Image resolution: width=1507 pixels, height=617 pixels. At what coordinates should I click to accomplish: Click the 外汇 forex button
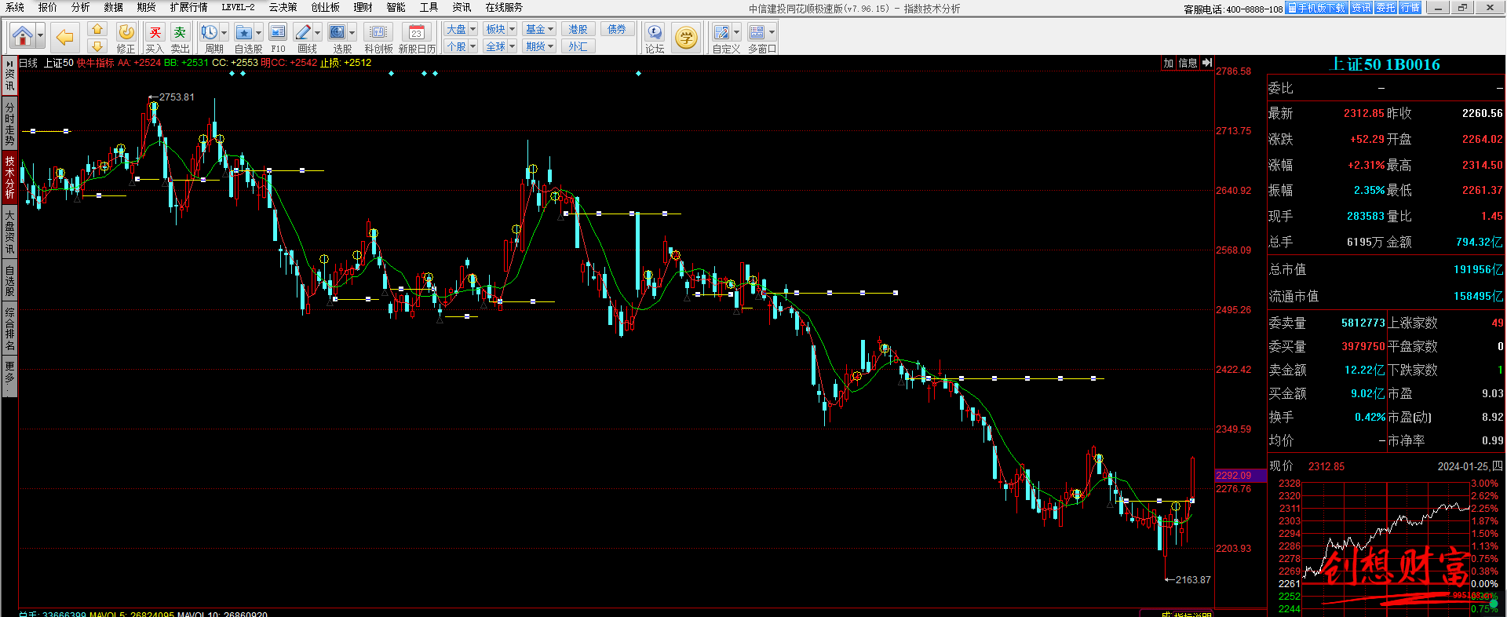[578, 46]
